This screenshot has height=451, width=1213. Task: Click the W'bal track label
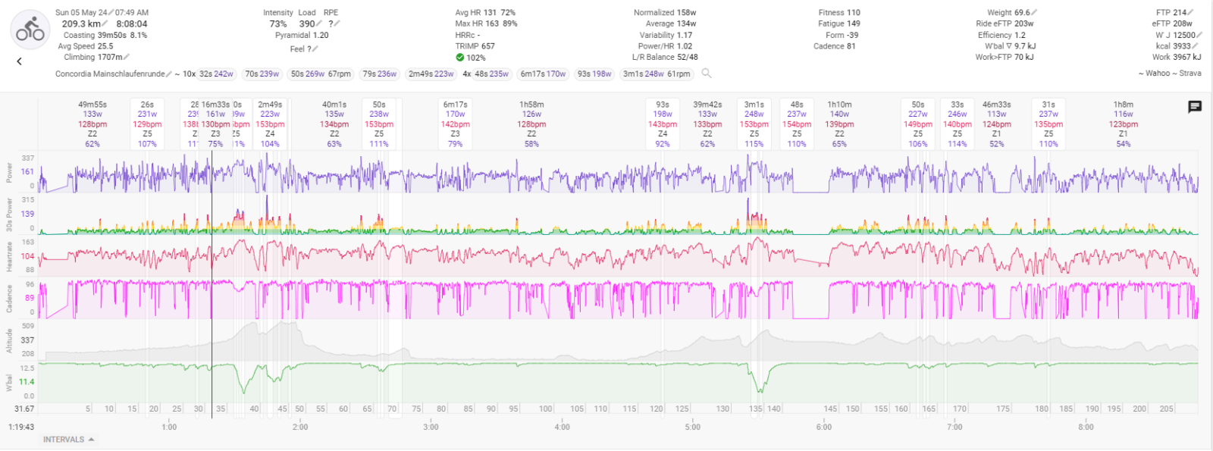click(9, 382)
